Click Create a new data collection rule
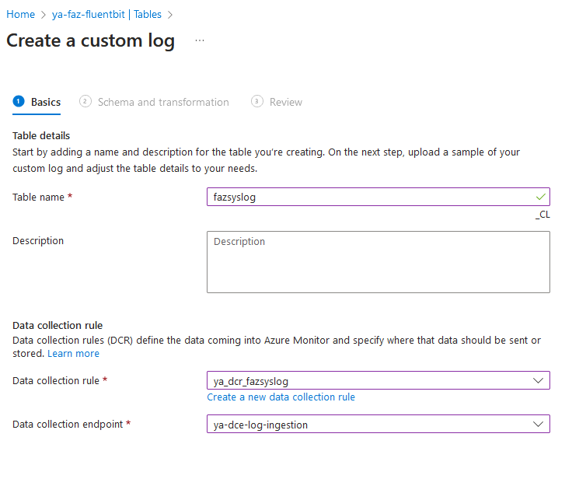The width and height of the screenshot is (586, 500). click(x=281, y=397)
